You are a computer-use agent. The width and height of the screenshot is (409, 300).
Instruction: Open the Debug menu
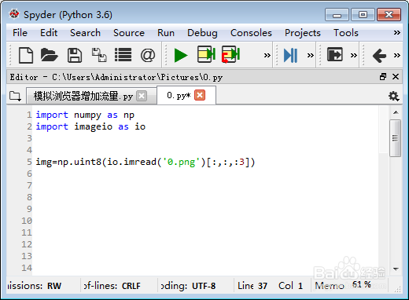[202, 33]
